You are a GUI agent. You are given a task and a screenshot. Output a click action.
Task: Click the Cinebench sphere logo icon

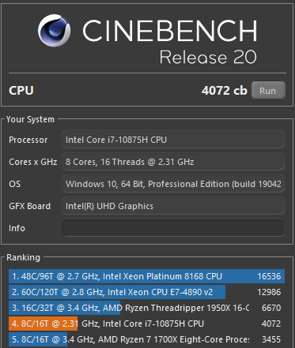tap(54, 30)
